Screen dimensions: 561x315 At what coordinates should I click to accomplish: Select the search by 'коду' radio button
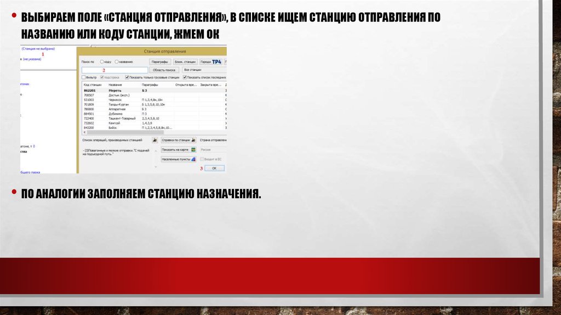[101, 62]
